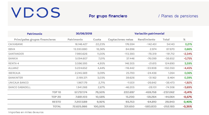
Task: Click the 'Importes en miles de euros' footnote
Action: [x=26, y=112]
